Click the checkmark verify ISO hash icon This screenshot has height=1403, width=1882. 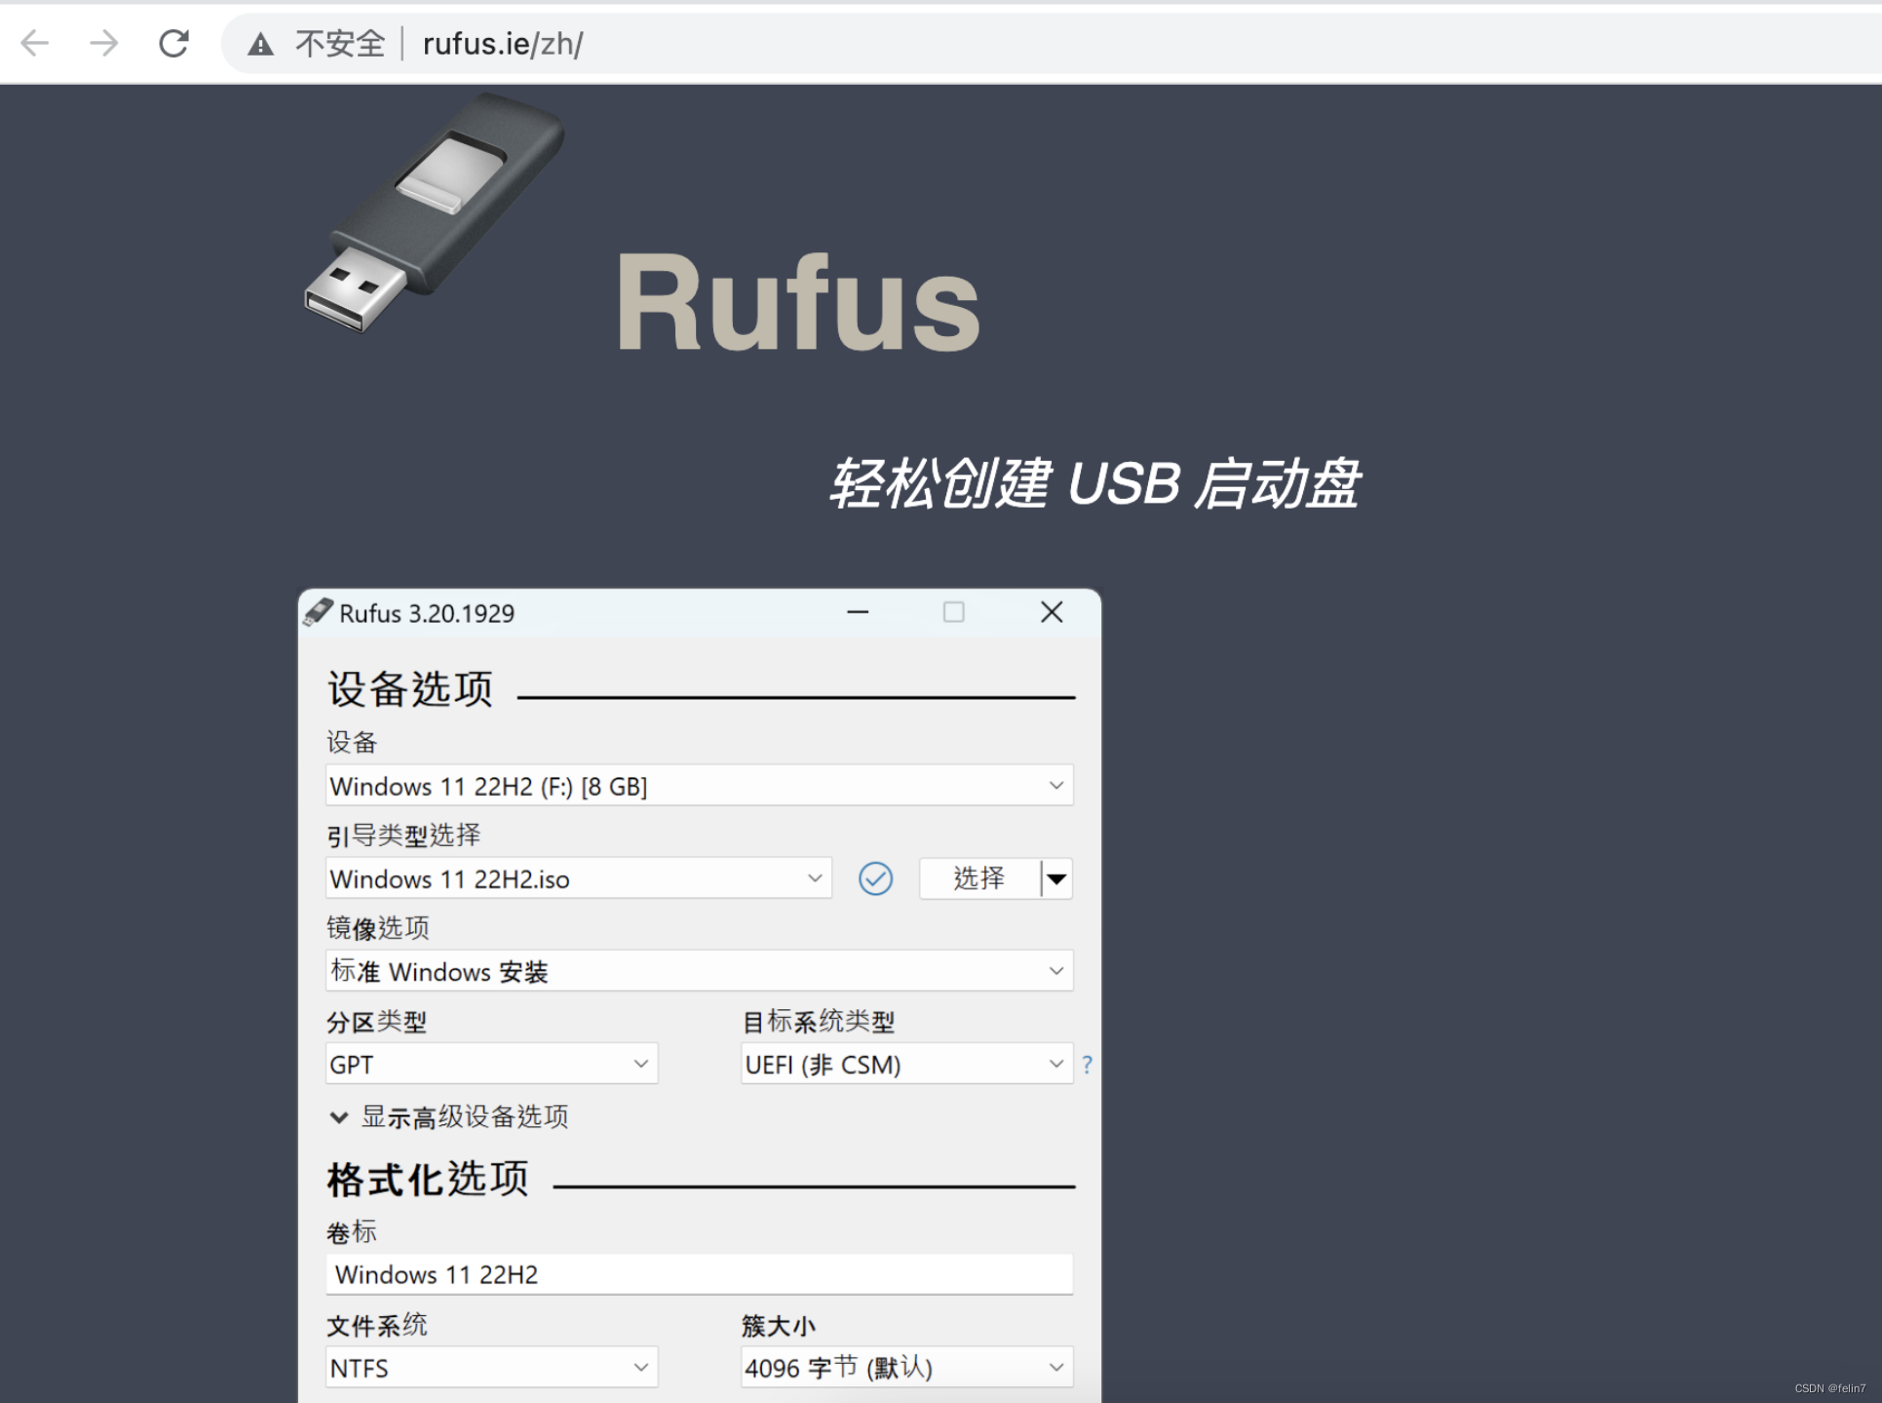pos(875,878)
